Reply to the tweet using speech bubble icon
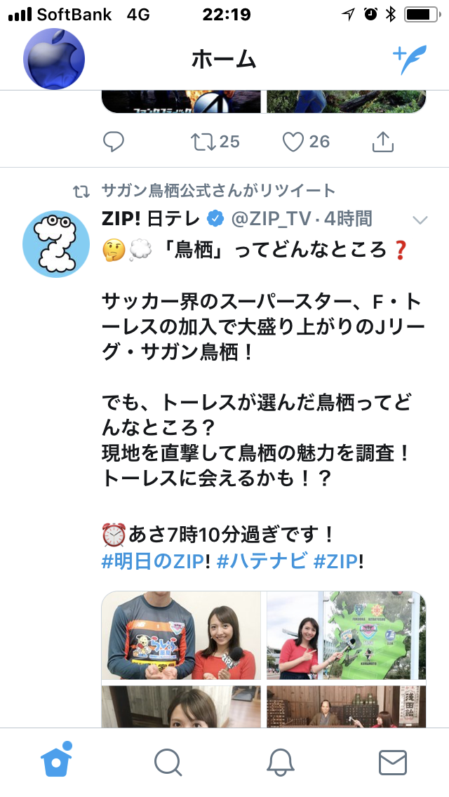This screenshot has height=797, width=449. pos(114,142)
